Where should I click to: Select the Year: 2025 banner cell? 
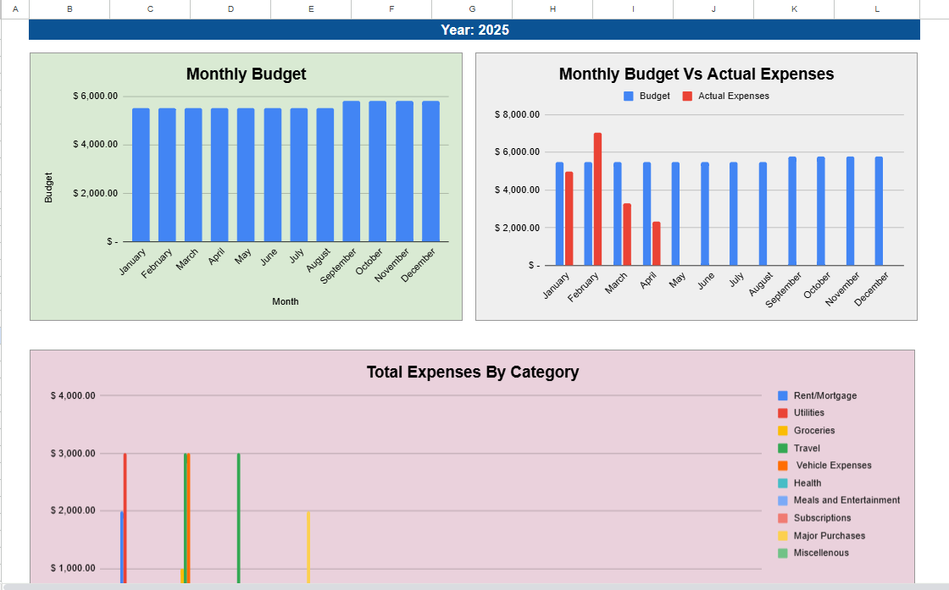[x=474, y=29]
